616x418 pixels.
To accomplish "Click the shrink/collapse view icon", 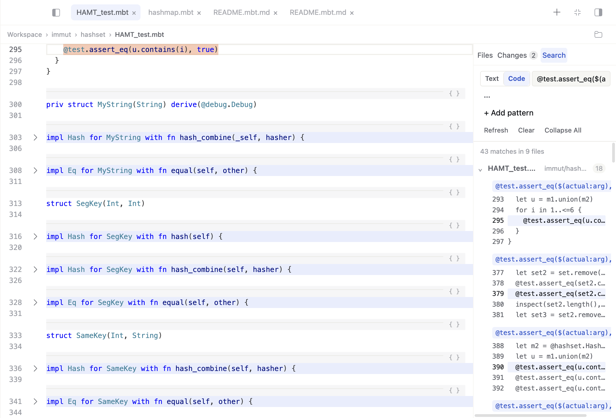I will (577, 12).
